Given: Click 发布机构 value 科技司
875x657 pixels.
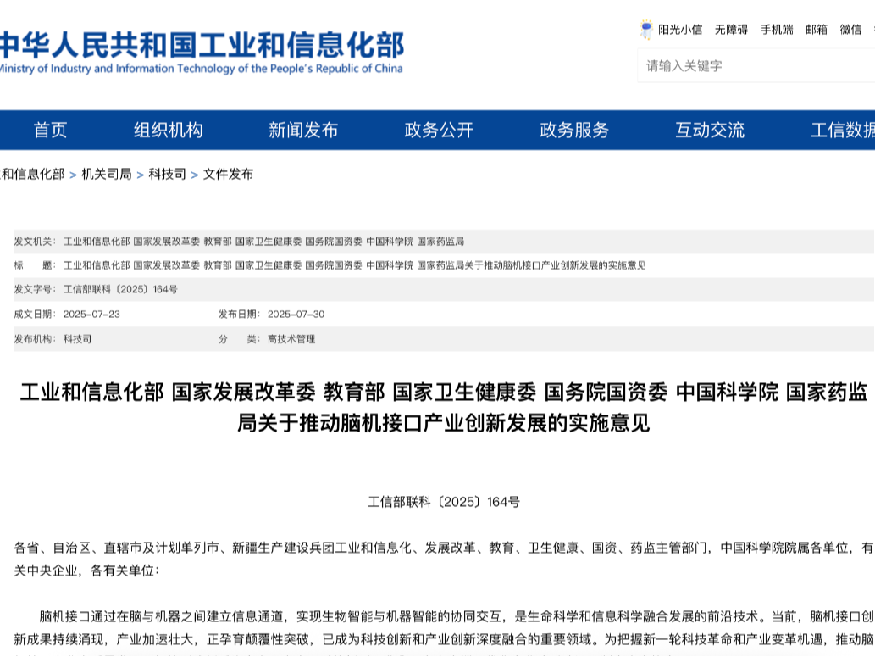Looking at the screenshot, I should tap(77, 339).
